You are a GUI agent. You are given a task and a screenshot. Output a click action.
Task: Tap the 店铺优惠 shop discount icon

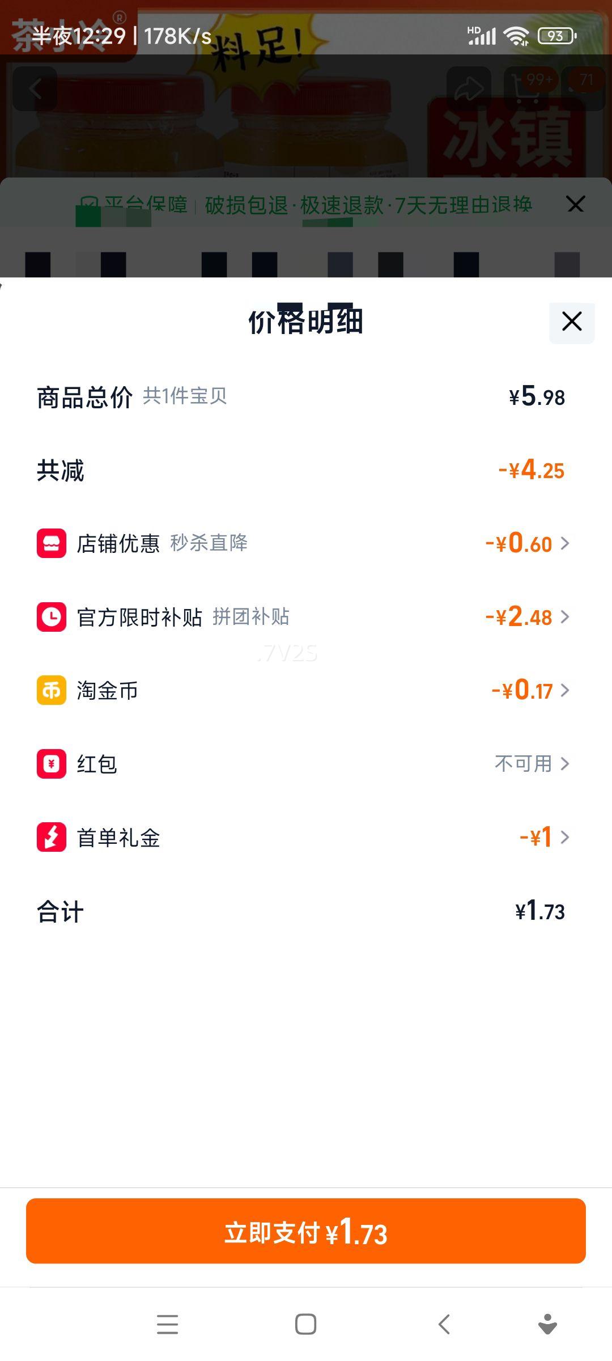[52, 543]
